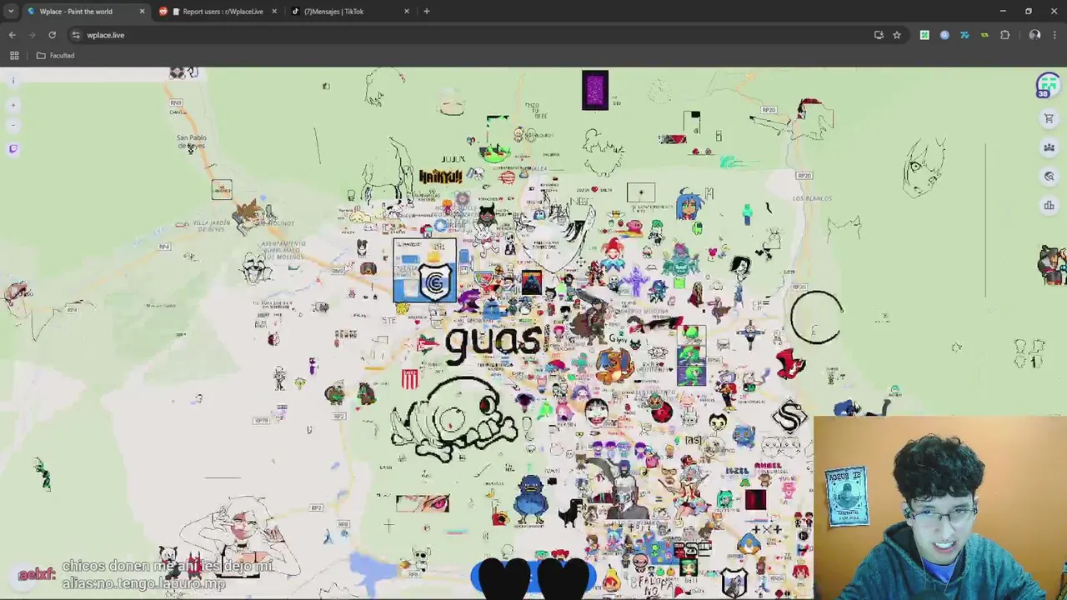Viewport: 1067px width, 600px height.
Task: Go back in browser history
Action: point(13,35)
